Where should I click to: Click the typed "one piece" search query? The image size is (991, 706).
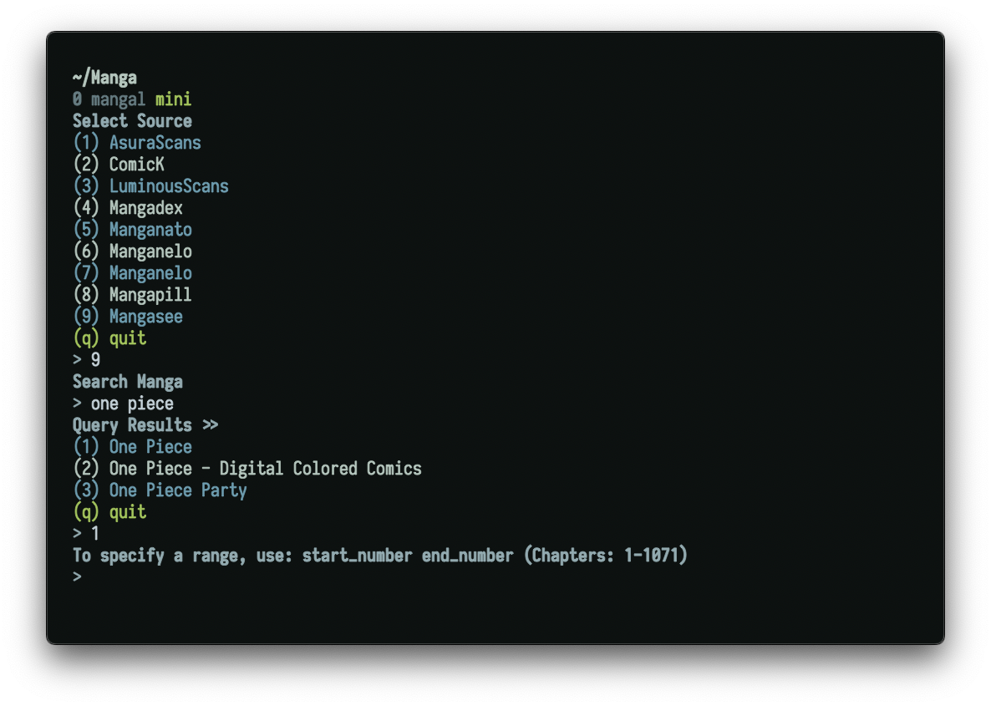point(132,404)
